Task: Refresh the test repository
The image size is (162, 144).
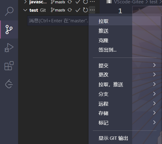Action: pos(85,10)
